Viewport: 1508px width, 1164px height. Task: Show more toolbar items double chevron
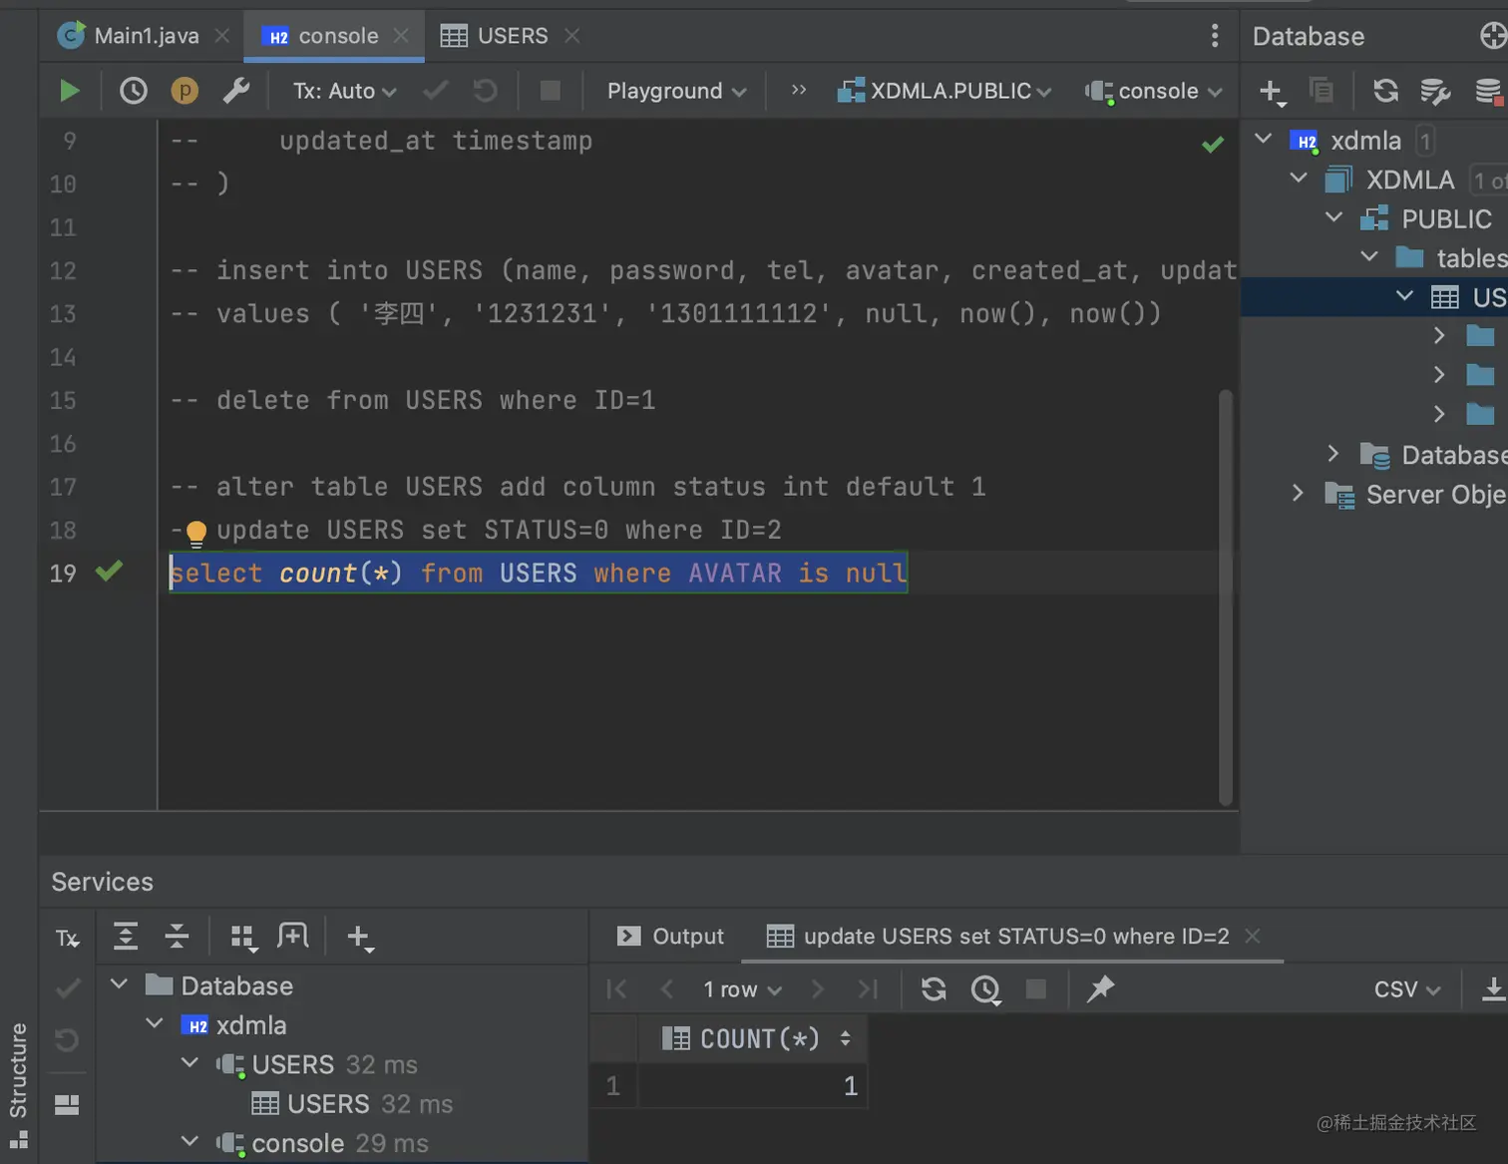[799, 90]
